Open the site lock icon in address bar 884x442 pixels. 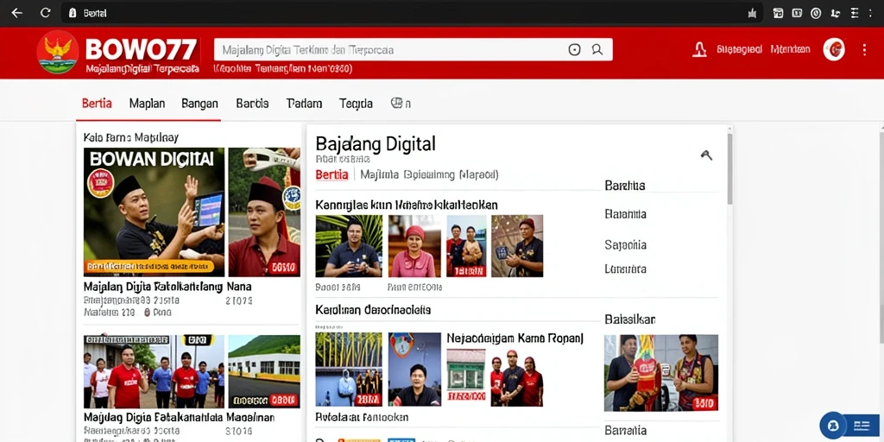tap(73, 13)
